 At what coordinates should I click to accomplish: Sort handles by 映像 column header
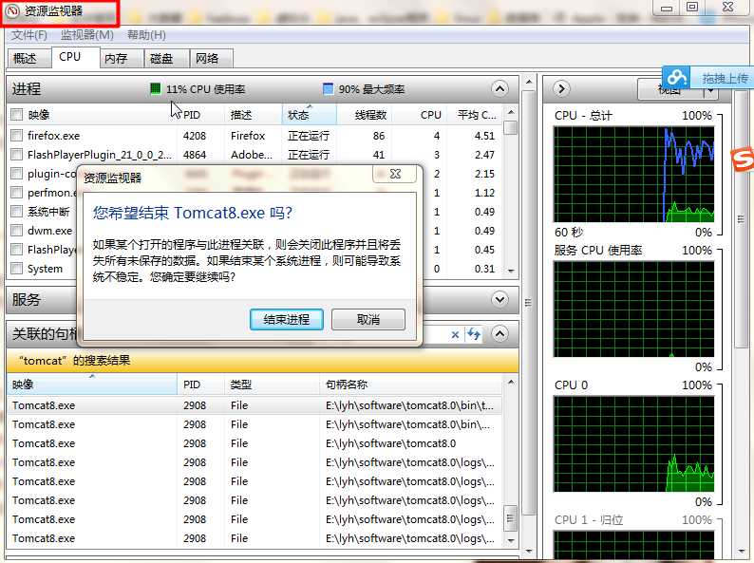click(x=92, y=385)
